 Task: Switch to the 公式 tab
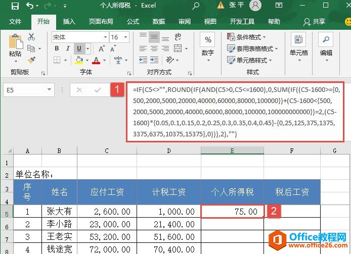(133, 22)
